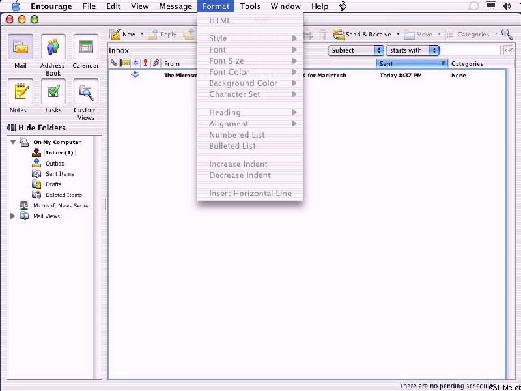This screenshot has height=391, width=521.
Task: Open the Entourage application menu
Action: (51, 7)
